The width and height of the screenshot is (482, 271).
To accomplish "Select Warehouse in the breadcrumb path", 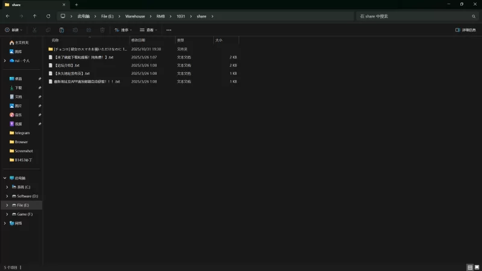I will pyautogui.click(x=135, y=16).
